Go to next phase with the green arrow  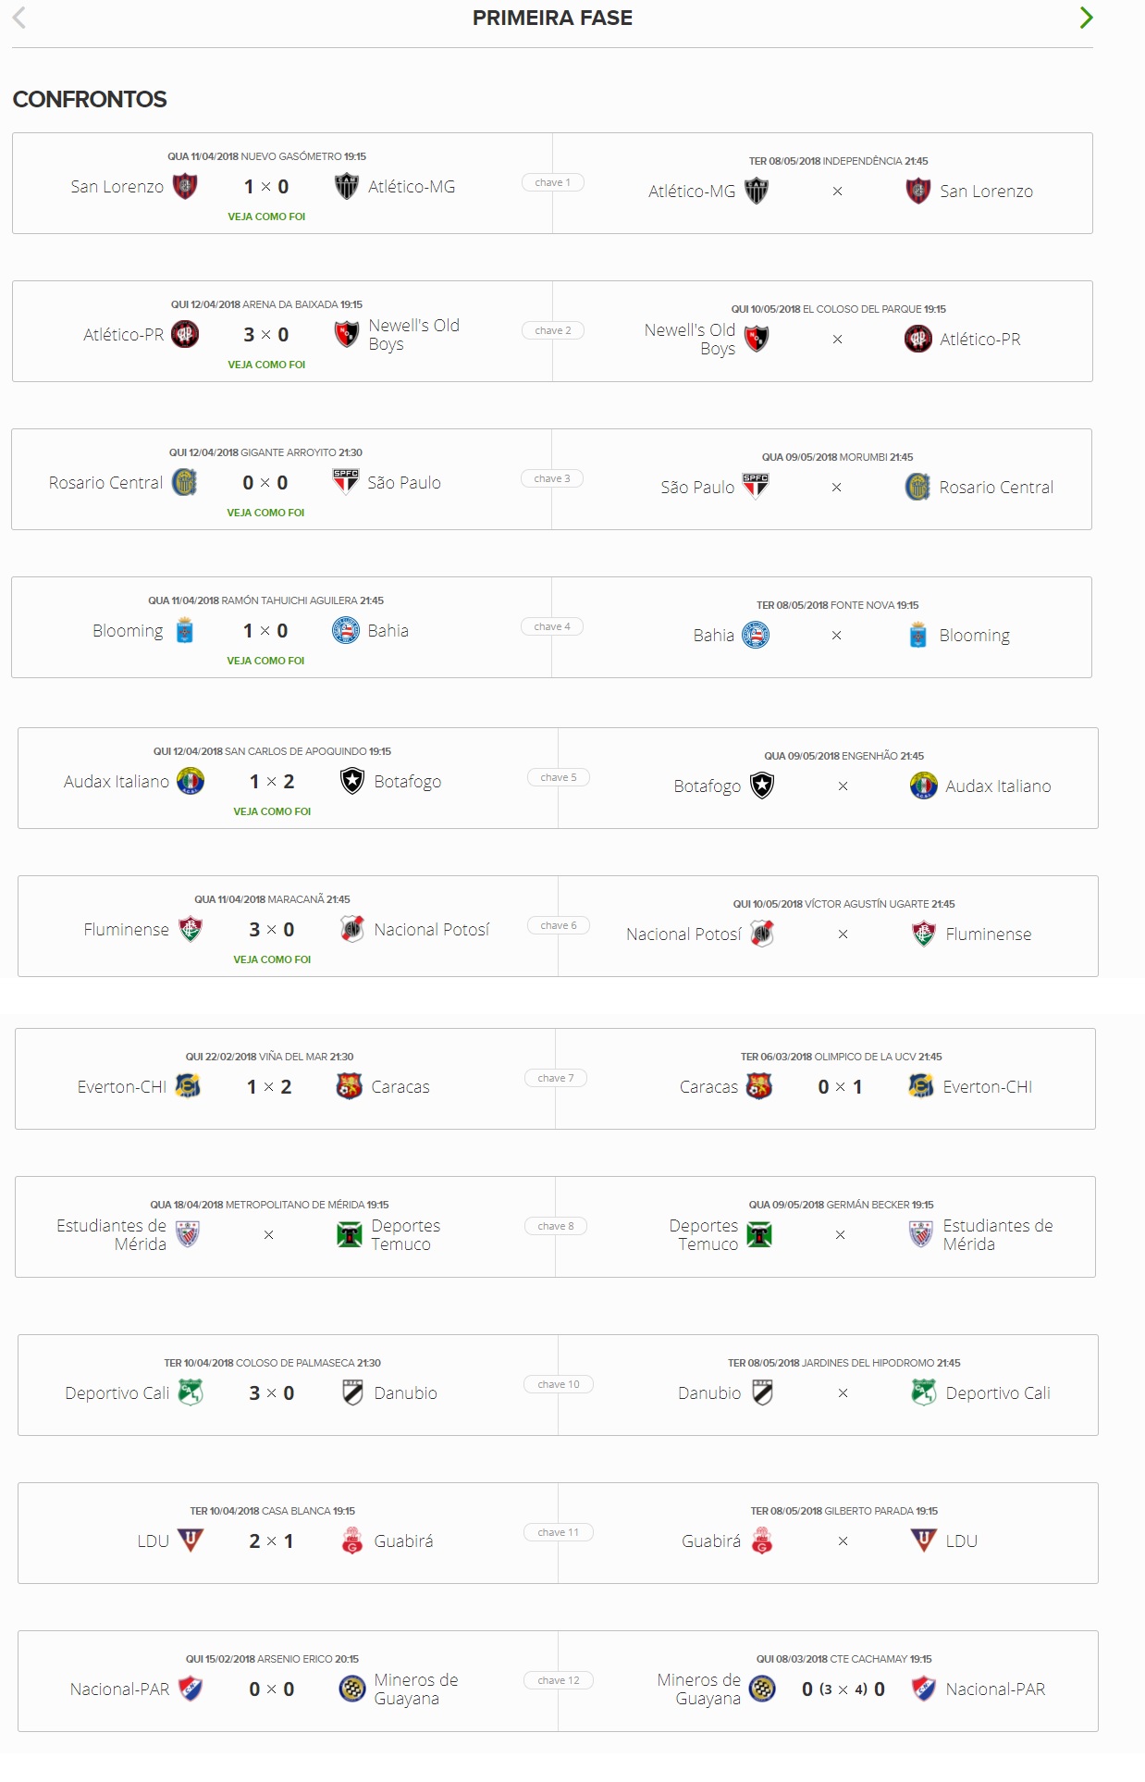(1086, 18)
